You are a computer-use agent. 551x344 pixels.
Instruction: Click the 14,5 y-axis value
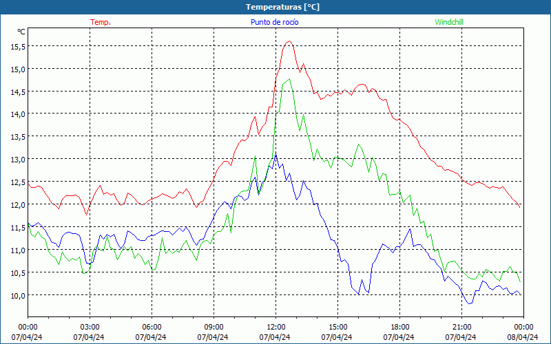pyautogui.click(x=18, y=92)
